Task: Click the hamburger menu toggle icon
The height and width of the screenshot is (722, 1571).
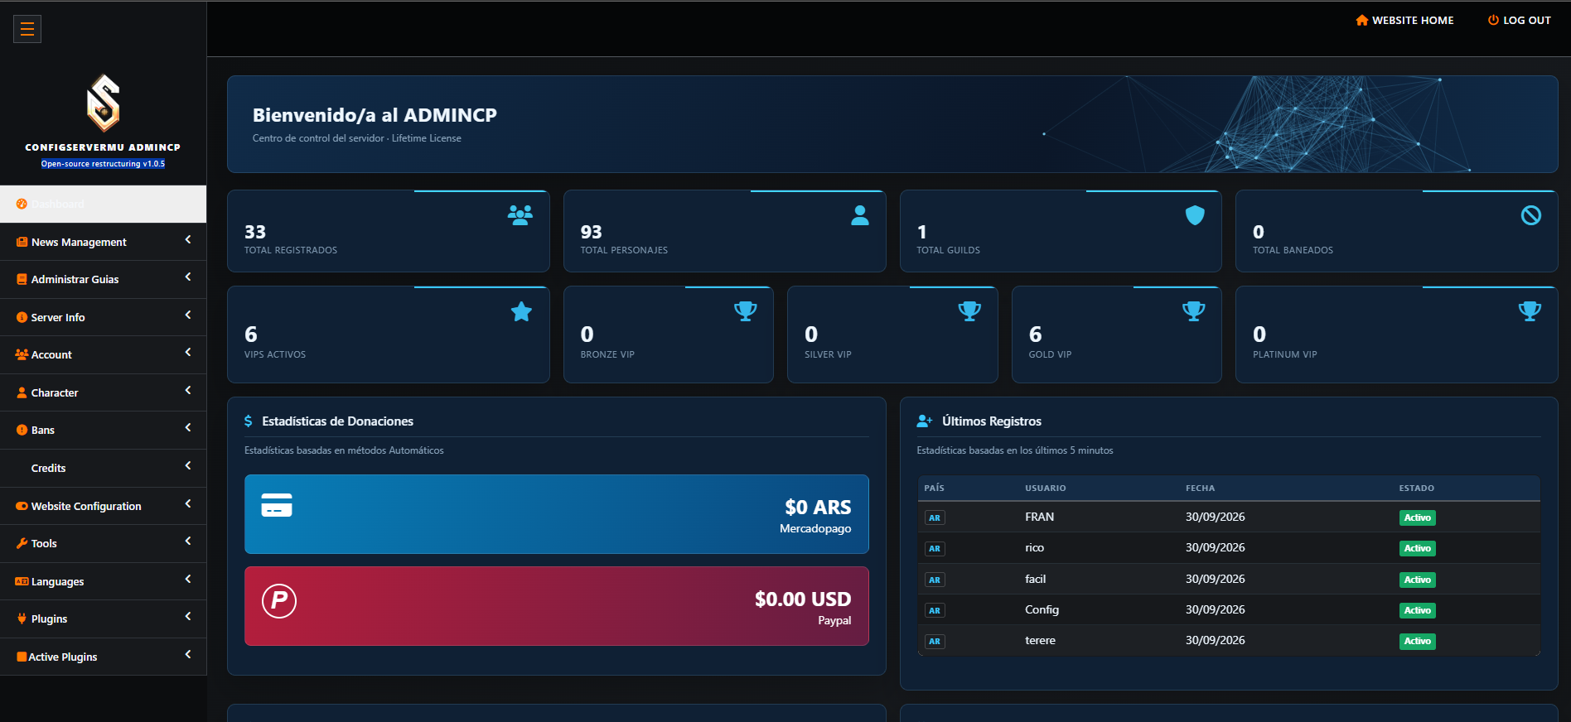Action: [27, 29]
